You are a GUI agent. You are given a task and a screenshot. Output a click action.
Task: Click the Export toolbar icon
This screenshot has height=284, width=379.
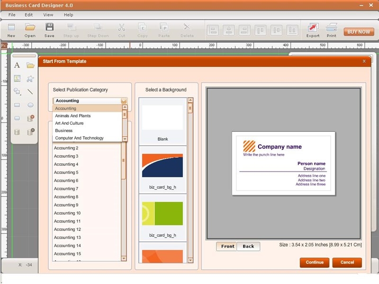pos(313,29)
